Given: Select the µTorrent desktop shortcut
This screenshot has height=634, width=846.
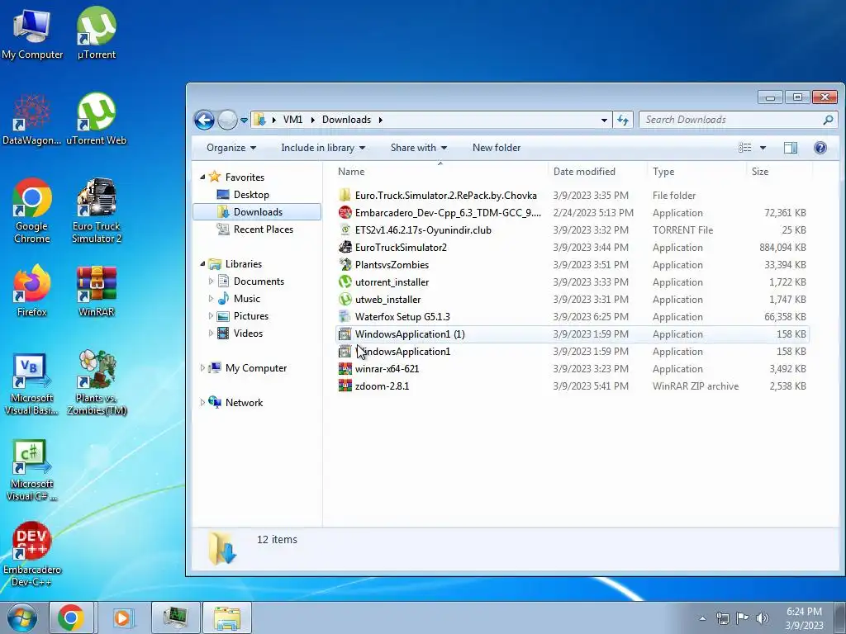Looking at the screenshot, I should coord(97,34).
